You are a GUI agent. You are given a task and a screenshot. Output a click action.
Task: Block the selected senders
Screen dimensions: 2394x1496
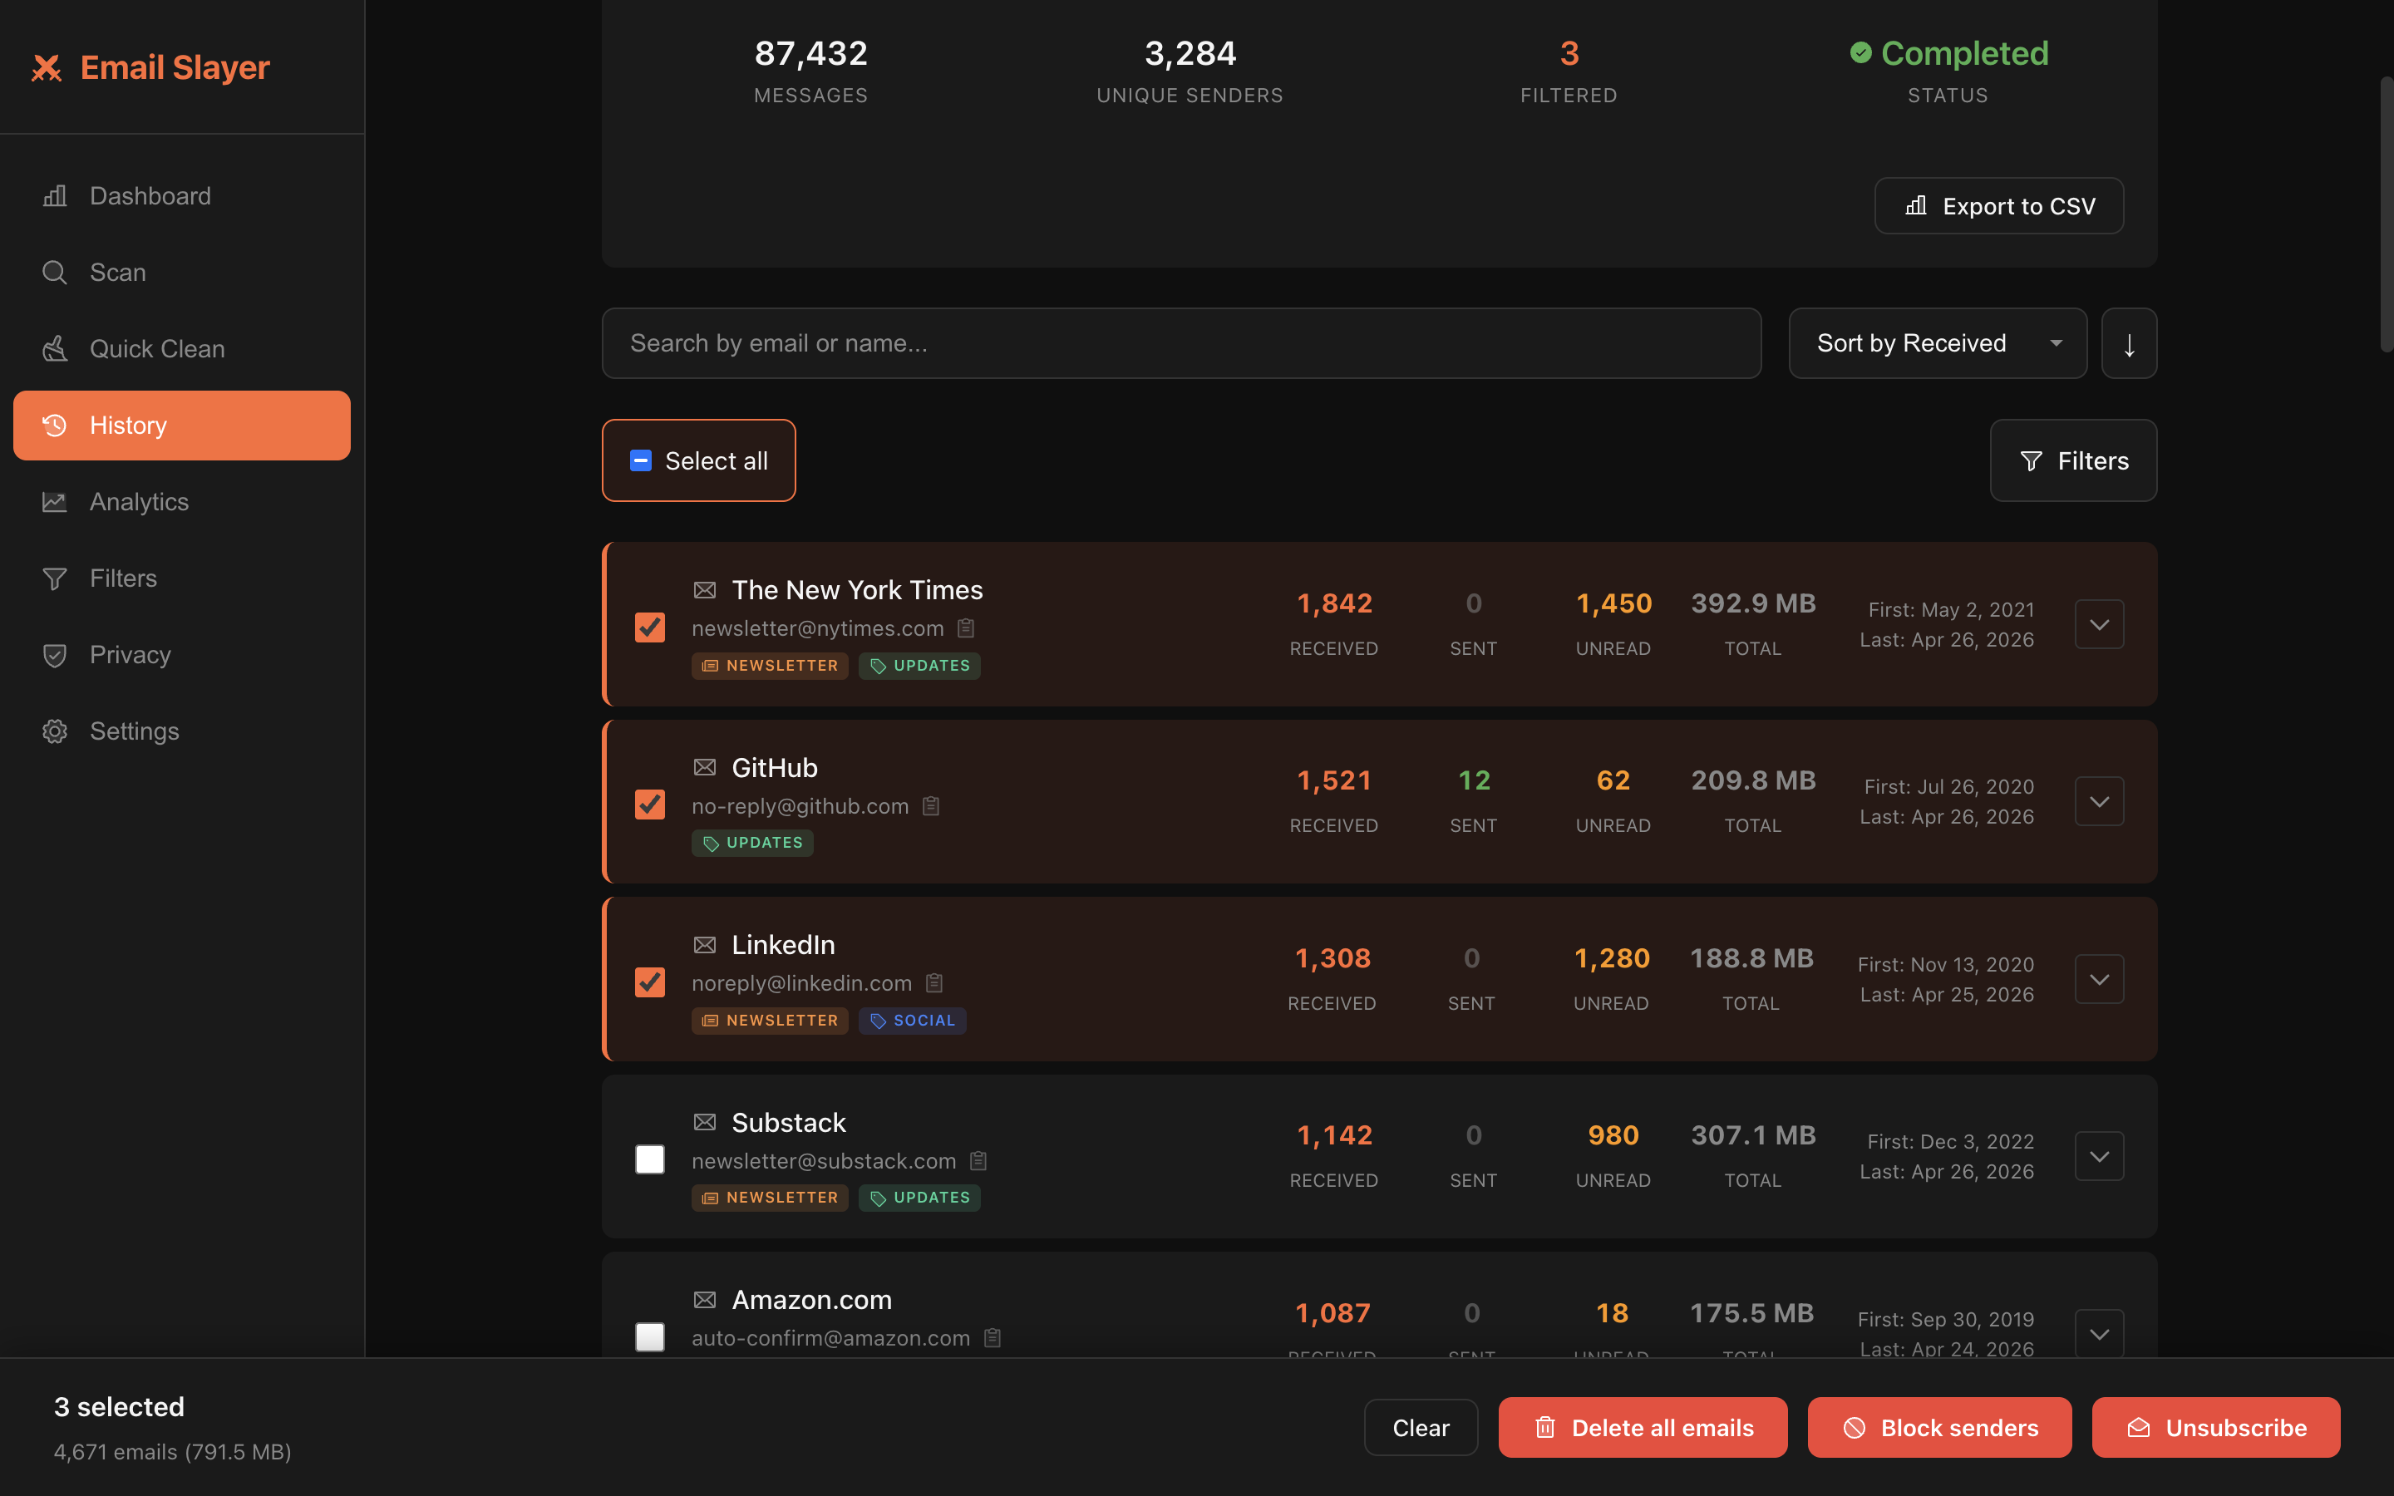pyautogui.click(x=1939, y=1428)
